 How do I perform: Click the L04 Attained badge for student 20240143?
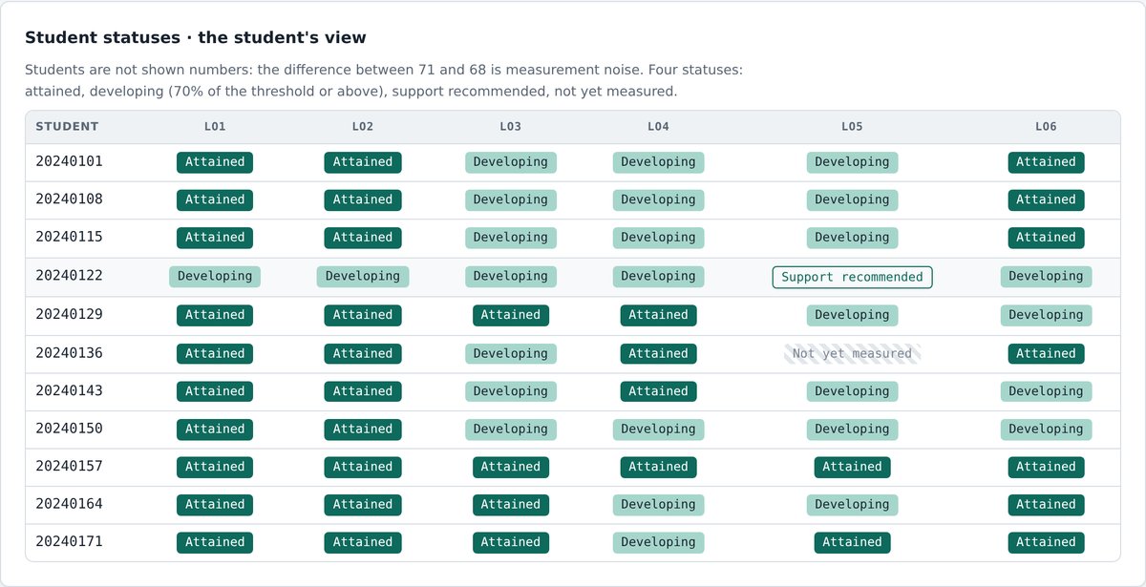point(658,391)
